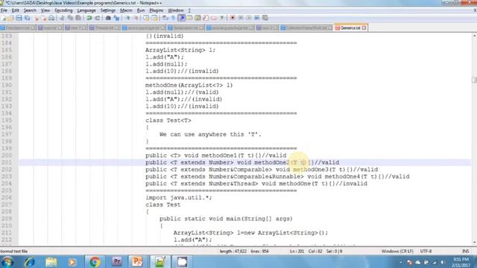Open the Settings menu

click(x=107, y=10)
